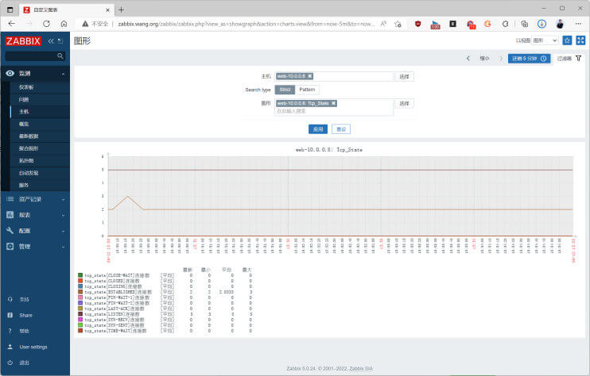Hide the sidebar using the icon beside the chevrons
The image size is (590, 376).
click(60, 41)
